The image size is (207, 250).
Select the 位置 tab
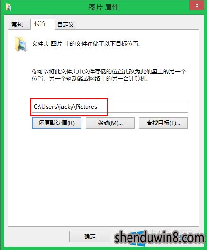click(x=40, y=24)
